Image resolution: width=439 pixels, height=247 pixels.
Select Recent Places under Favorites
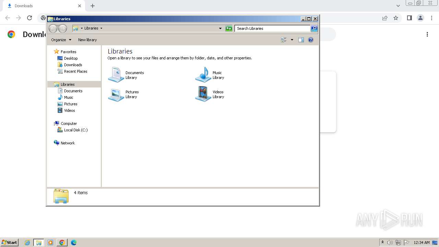[x=75, y=71]
